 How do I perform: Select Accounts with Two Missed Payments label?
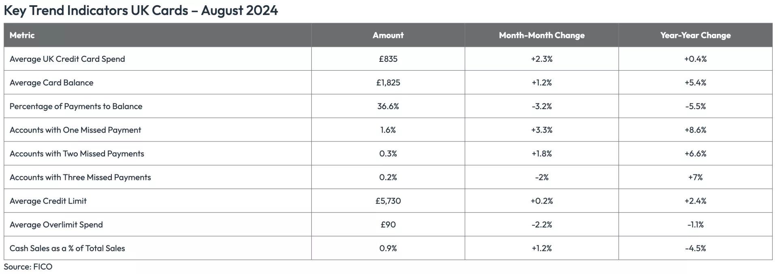click(x=77, y=154)
